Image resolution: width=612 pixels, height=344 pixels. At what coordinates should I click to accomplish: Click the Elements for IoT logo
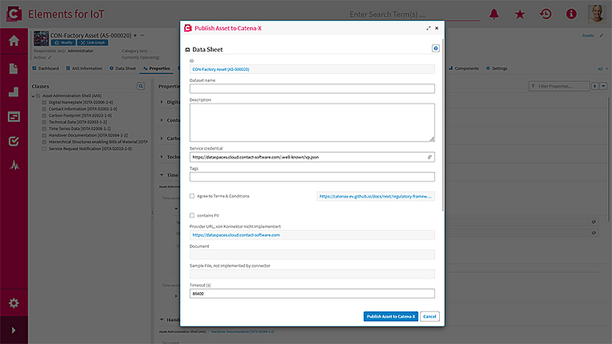tap(14, 14)
